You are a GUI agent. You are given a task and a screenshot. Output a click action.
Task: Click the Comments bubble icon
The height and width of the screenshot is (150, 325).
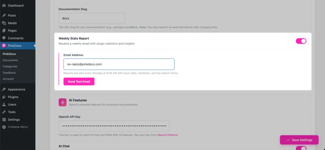point(4,38)
